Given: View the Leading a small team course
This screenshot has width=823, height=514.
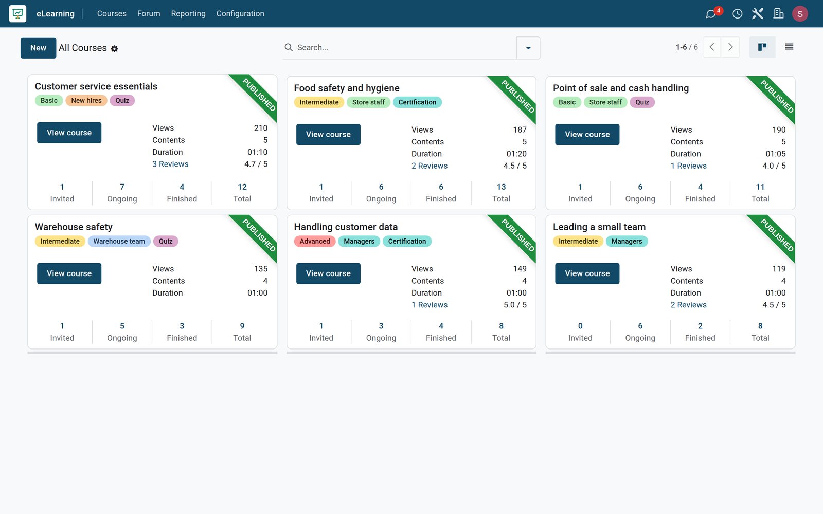Looking at the screenshot, I should [587, 273].
